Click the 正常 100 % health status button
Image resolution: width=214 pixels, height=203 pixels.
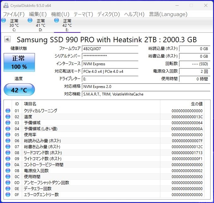point(19,62)
